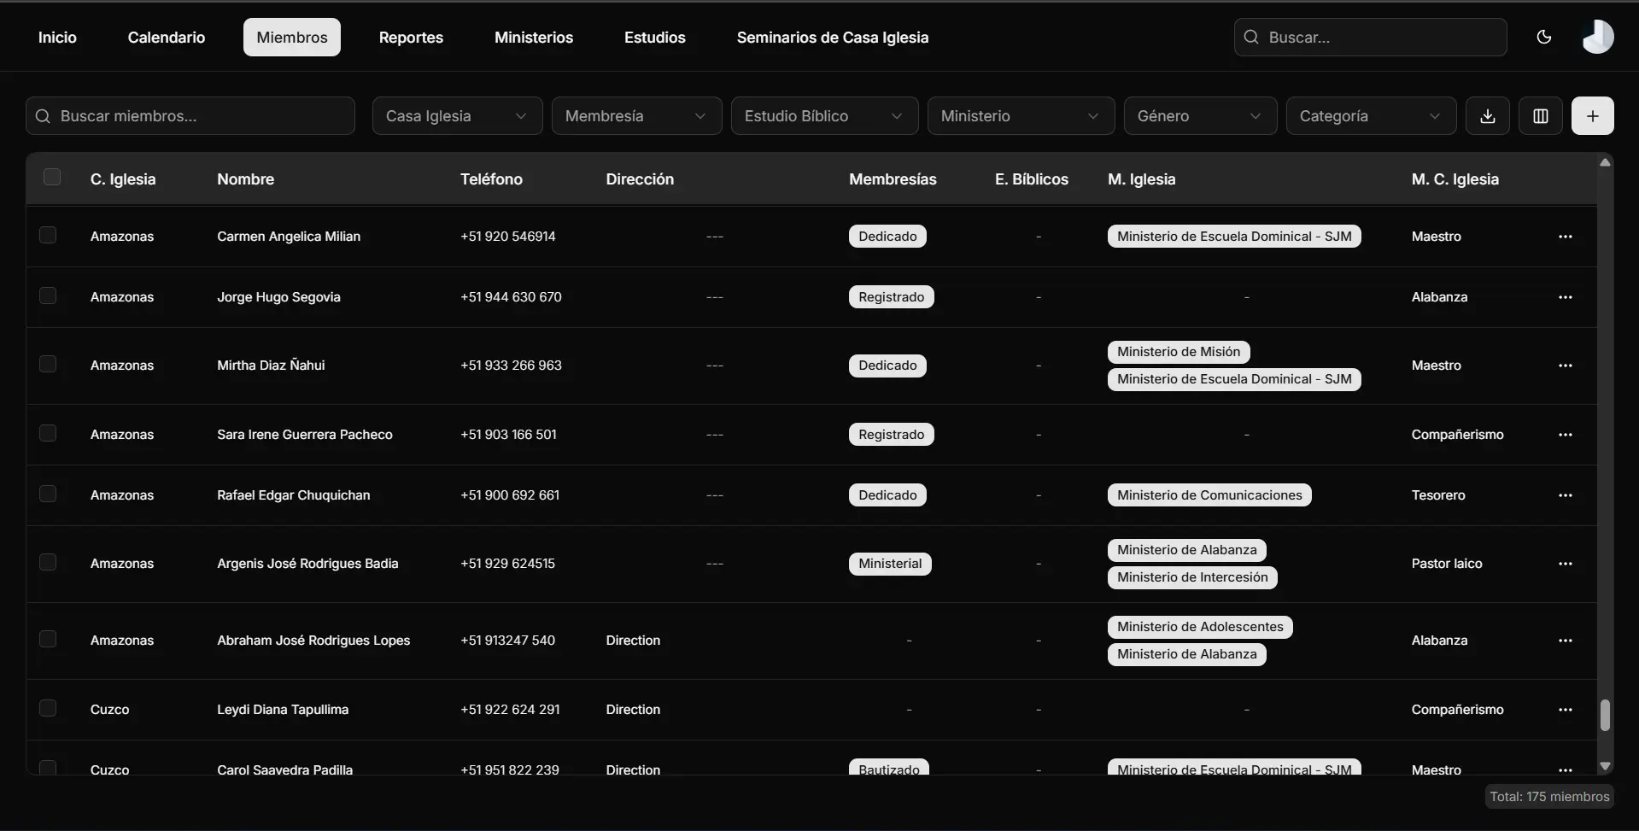
Task: Check the box for Jorge Hugo Segovia
Action: coord(48,296)
